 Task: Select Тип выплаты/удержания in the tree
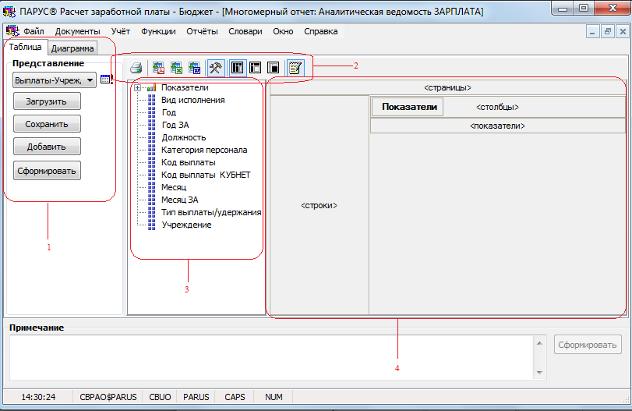click(x=211, y=212)
